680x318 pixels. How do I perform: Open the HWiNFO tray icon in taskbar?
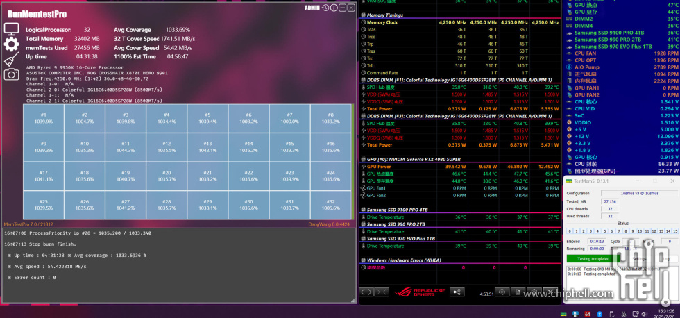pos(575,314)
